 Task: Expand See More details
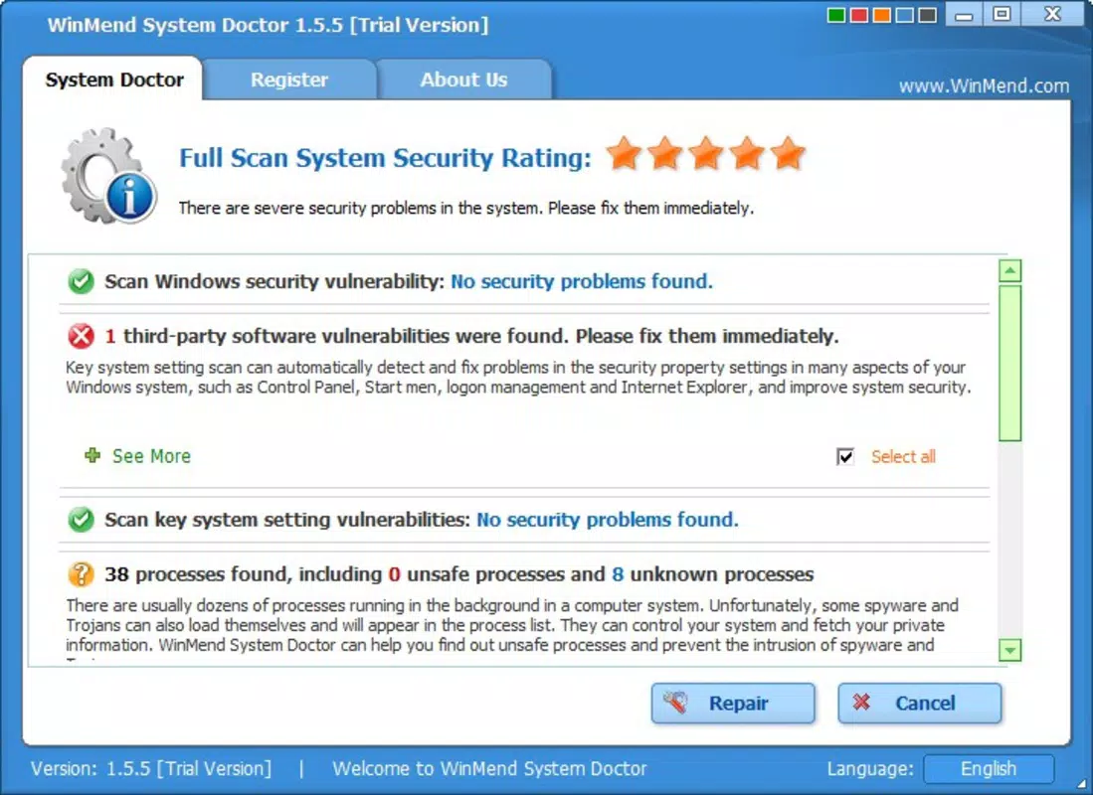point(151,456)
